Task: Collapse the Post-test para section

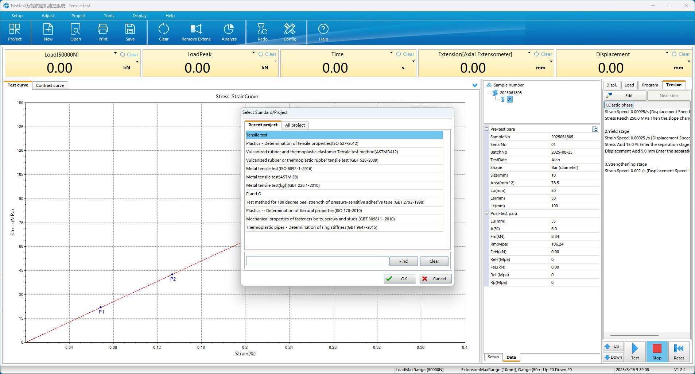Action: click(x=486, y=213)
